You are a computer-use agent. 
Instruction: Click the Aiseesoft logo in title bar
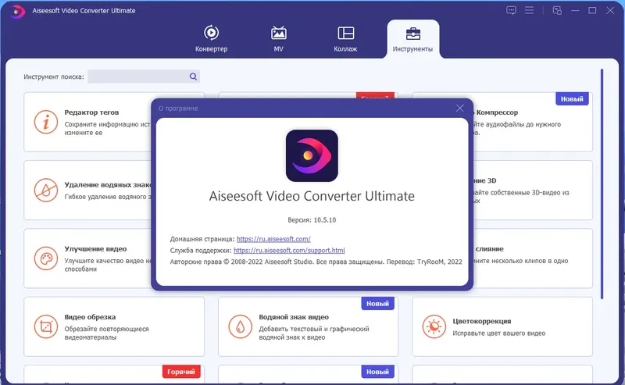(17, 11)
